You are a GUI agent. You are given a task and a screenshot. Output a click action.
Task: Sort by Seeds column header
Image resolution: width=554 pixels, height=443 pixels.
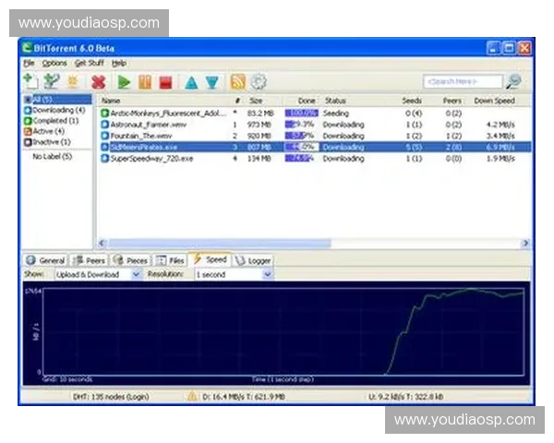(x=412, y=101)
